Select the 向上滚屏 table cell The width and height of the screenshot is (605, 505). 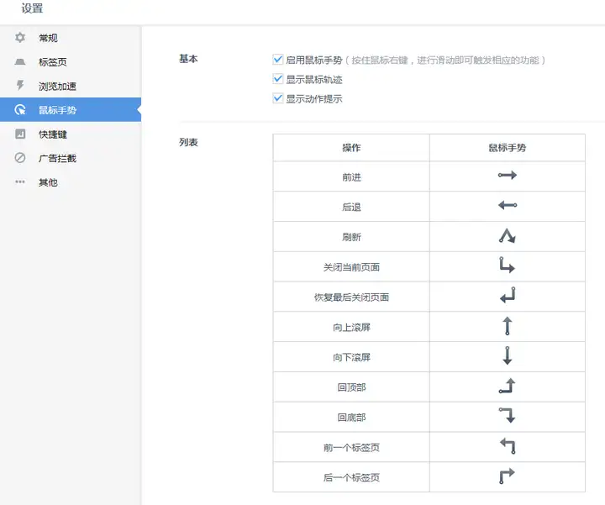tap(351, 327)
